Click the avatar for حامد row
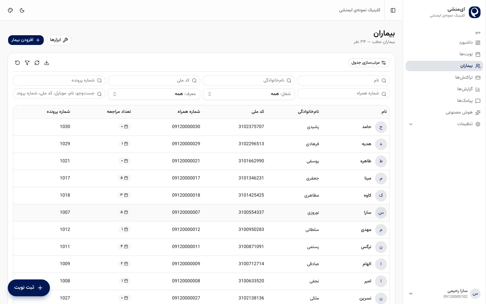 [x=381, y=127]
